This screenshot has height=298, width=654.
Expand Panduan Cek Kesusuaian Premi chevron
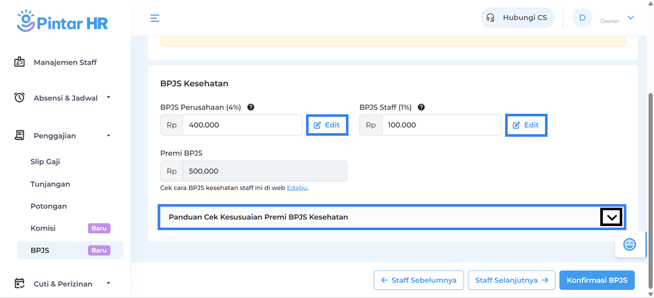pyautogui.click(x=611, y=217)
